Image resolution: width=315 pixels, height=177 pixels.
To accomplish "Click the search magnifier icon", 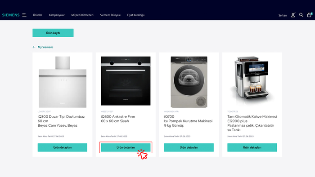I will [301, 15].
